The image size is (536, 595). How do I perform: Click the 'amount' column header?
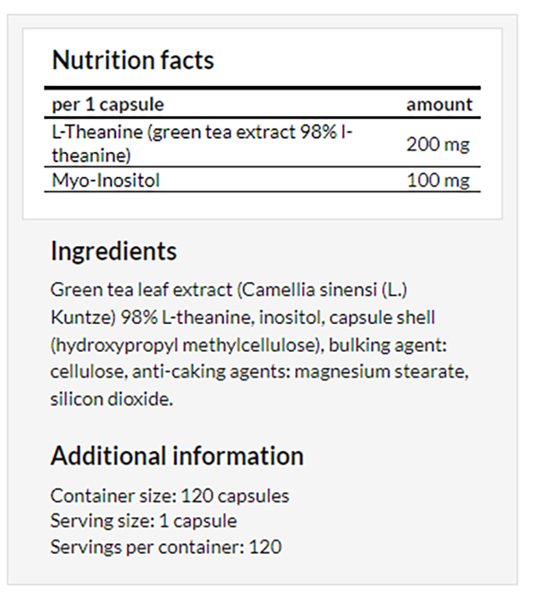click(x=440, y=105)
